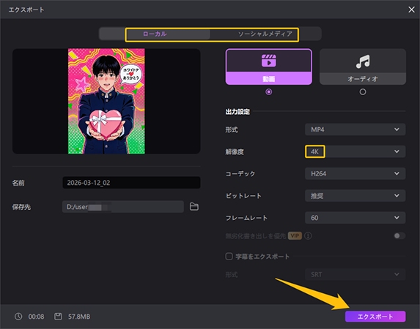Click the clock duration icon

18,317
